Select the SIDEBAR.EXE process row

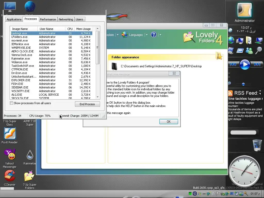point(52,87)
